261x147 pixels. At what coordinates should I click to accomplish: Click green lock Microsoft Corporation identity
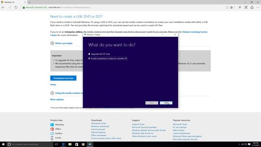[x=35, y=7]
